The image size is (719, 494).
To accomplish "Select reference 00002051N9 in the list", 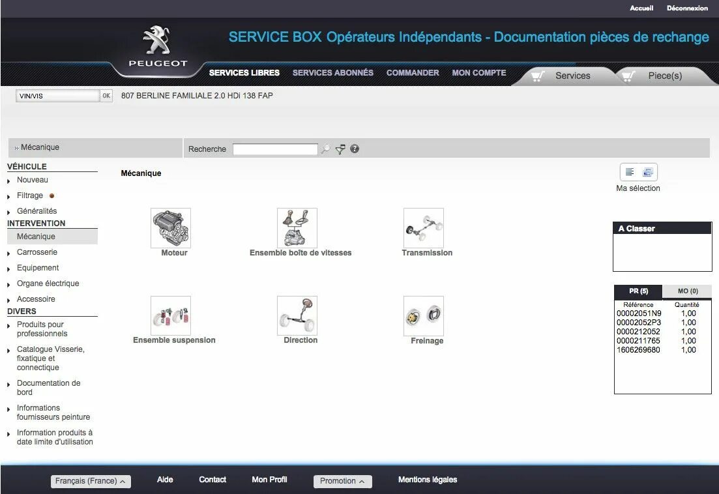I will 639,313.
